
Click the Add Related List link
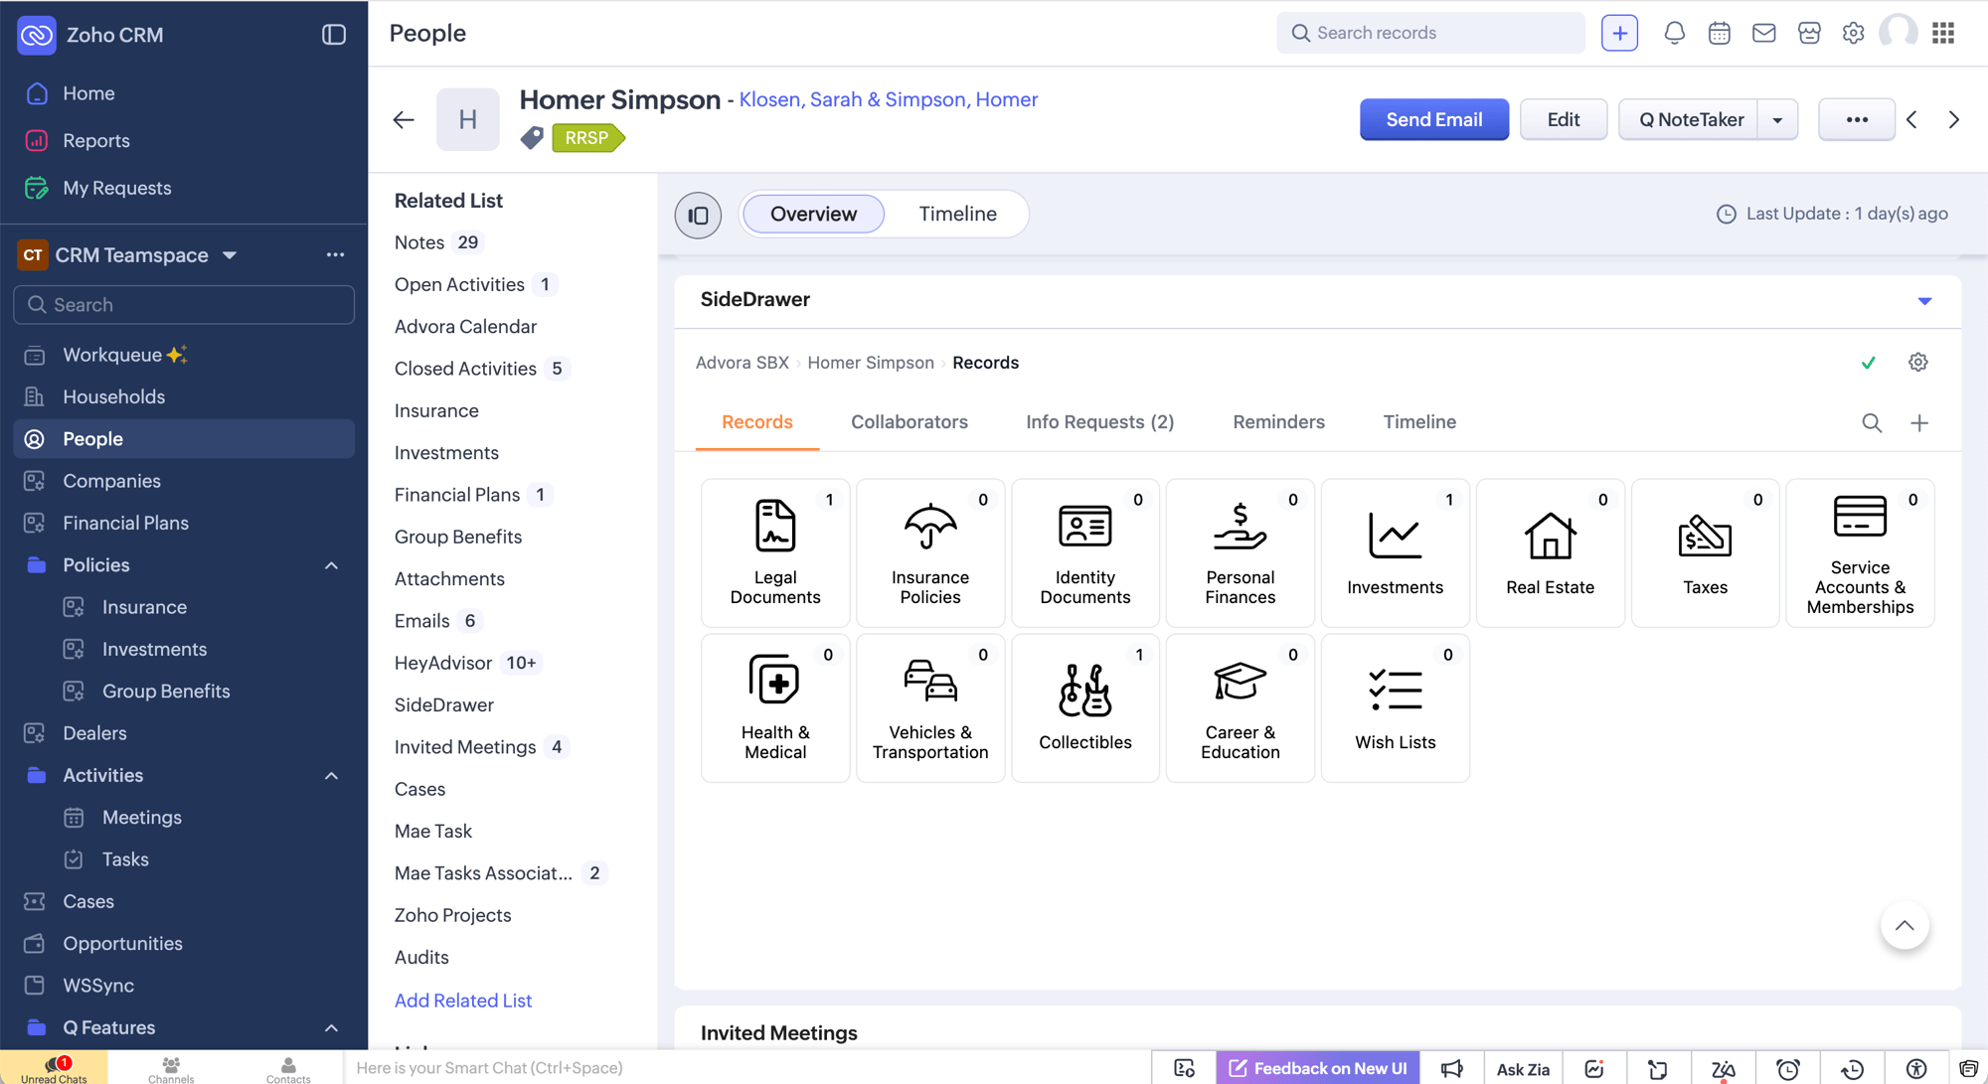pyautogui.click(x=463, y=1001)
